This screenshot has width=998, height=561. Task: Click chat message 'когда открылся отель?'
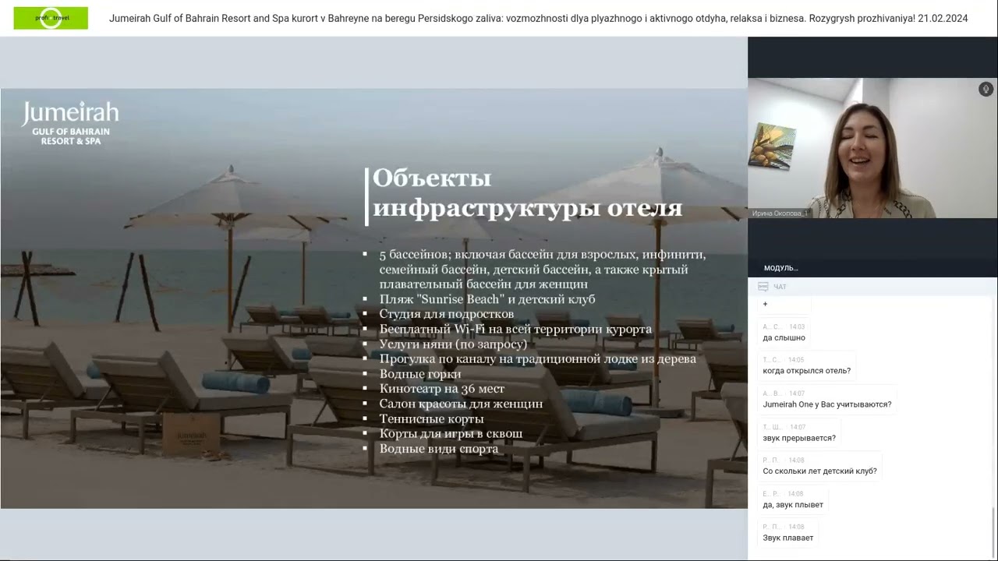pos(806,371)
